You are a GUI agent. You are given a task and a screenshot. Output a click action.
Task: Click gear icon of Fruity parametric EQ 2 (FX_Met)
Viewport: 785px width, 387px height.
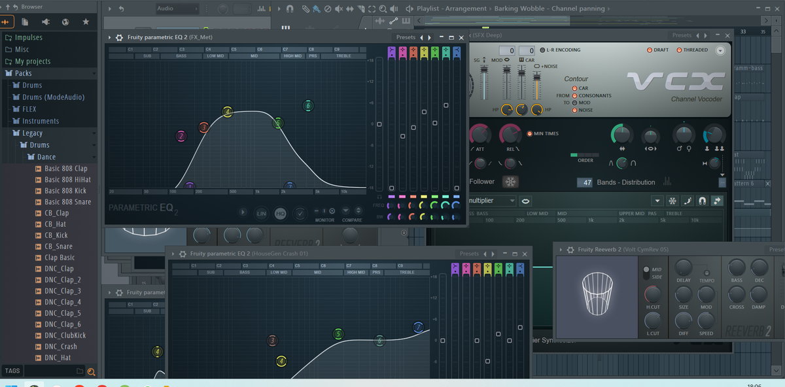119,37
